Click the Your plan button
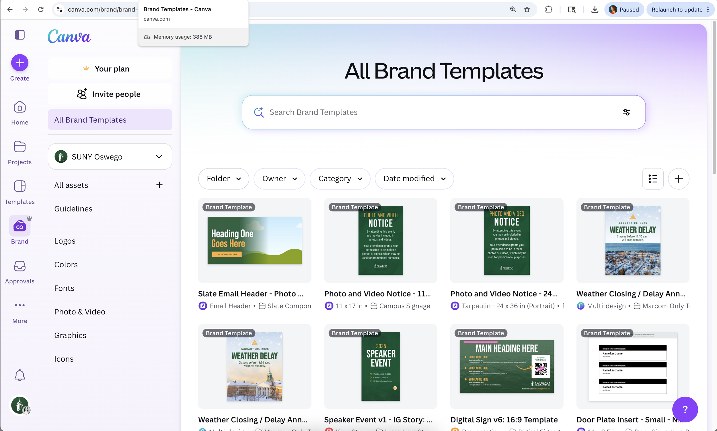Viewport: 717px width, 431px height. [x=110, y=69]
